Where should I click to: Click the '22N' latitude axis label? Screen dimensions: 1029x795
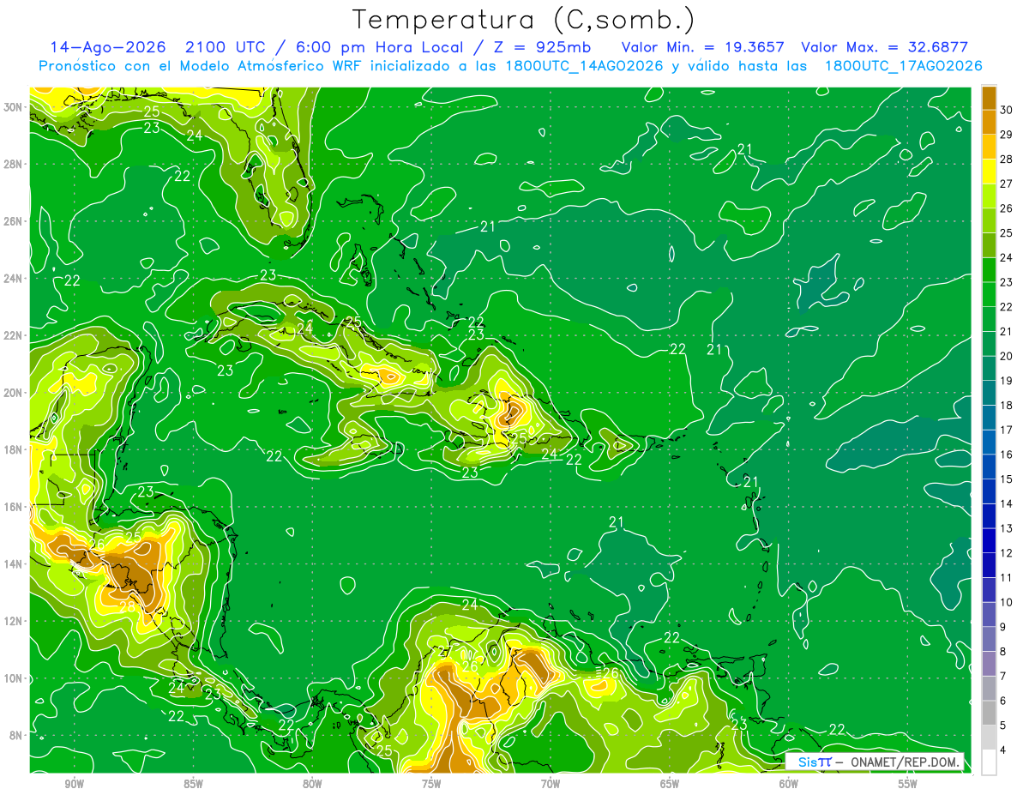pyautogui.click(x=13, y=335)
